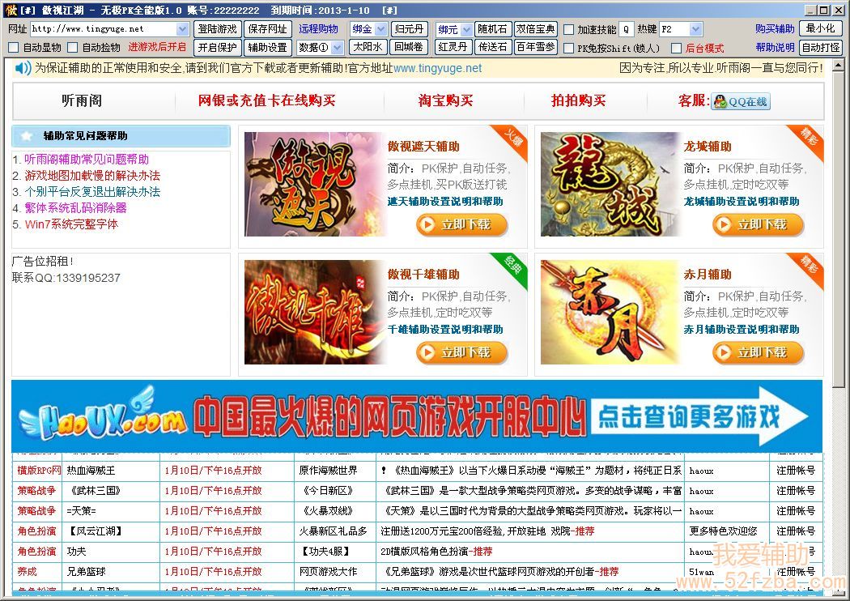This screenshot has width=850, height=601.
Task: Toggle PK免按Shift(锁人) checkbox
Action: point(568,49)
